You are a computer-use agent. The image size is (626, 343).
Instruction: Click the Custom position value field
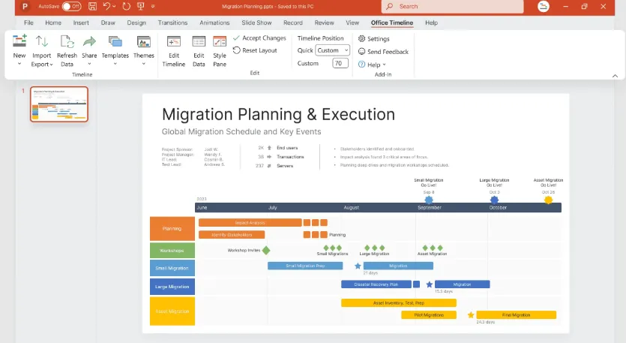pos(340,63)
